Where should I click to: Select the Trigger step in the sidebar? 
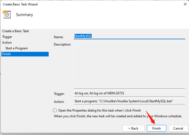pyautogui.click(x=7, y=37)
